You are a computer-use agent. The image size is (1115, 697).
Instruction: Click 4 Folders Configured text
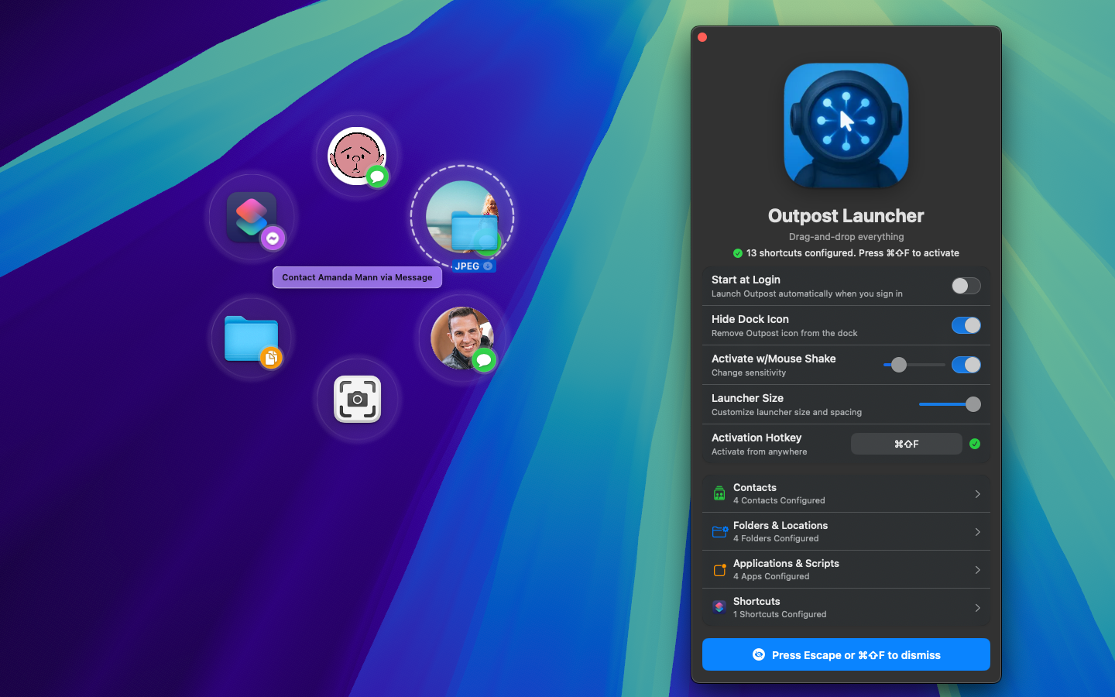(x=776, y=538)
